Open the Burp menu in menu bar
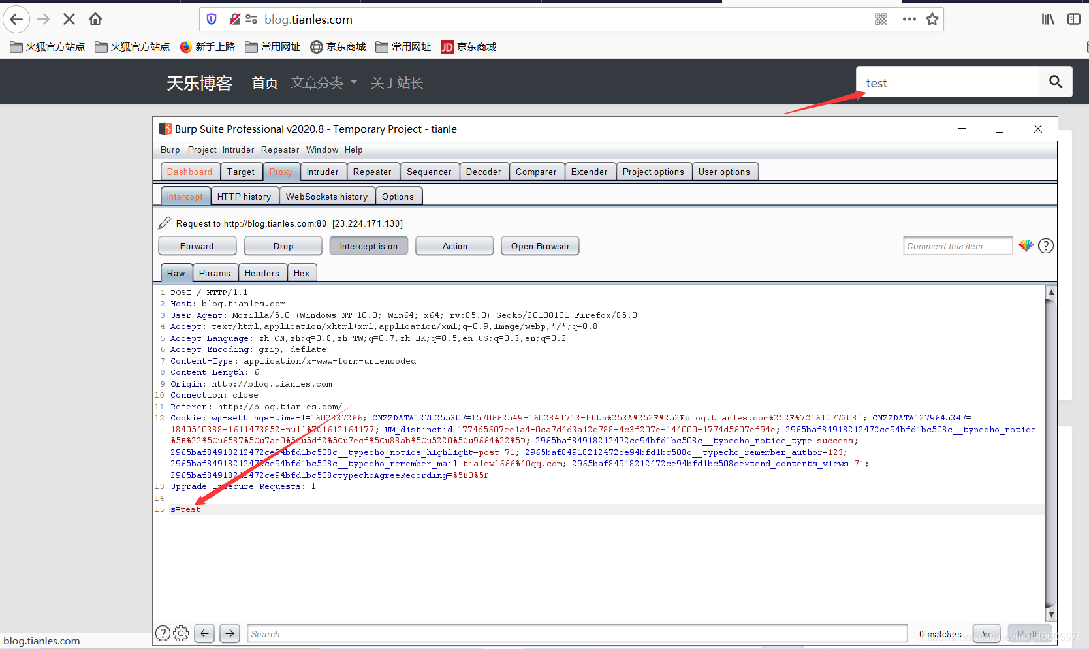The image size is (1089, 649). click(x=170, y=150)
